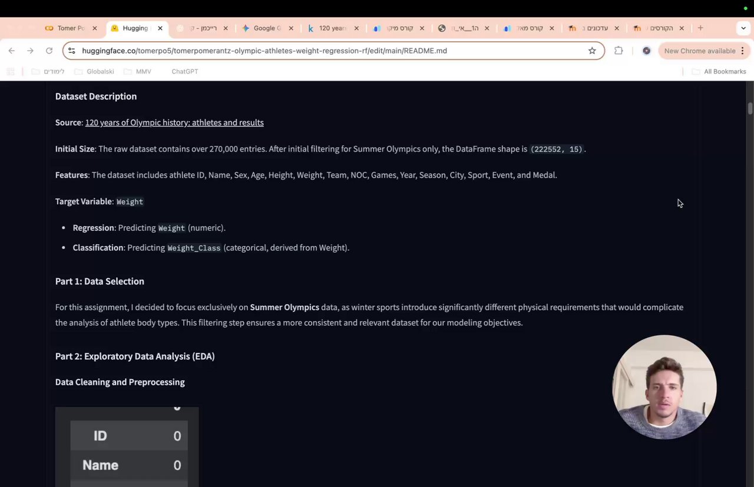754x487 pixels.
Task: Close the 120 years tab
Action: click(x=356, y=28)
